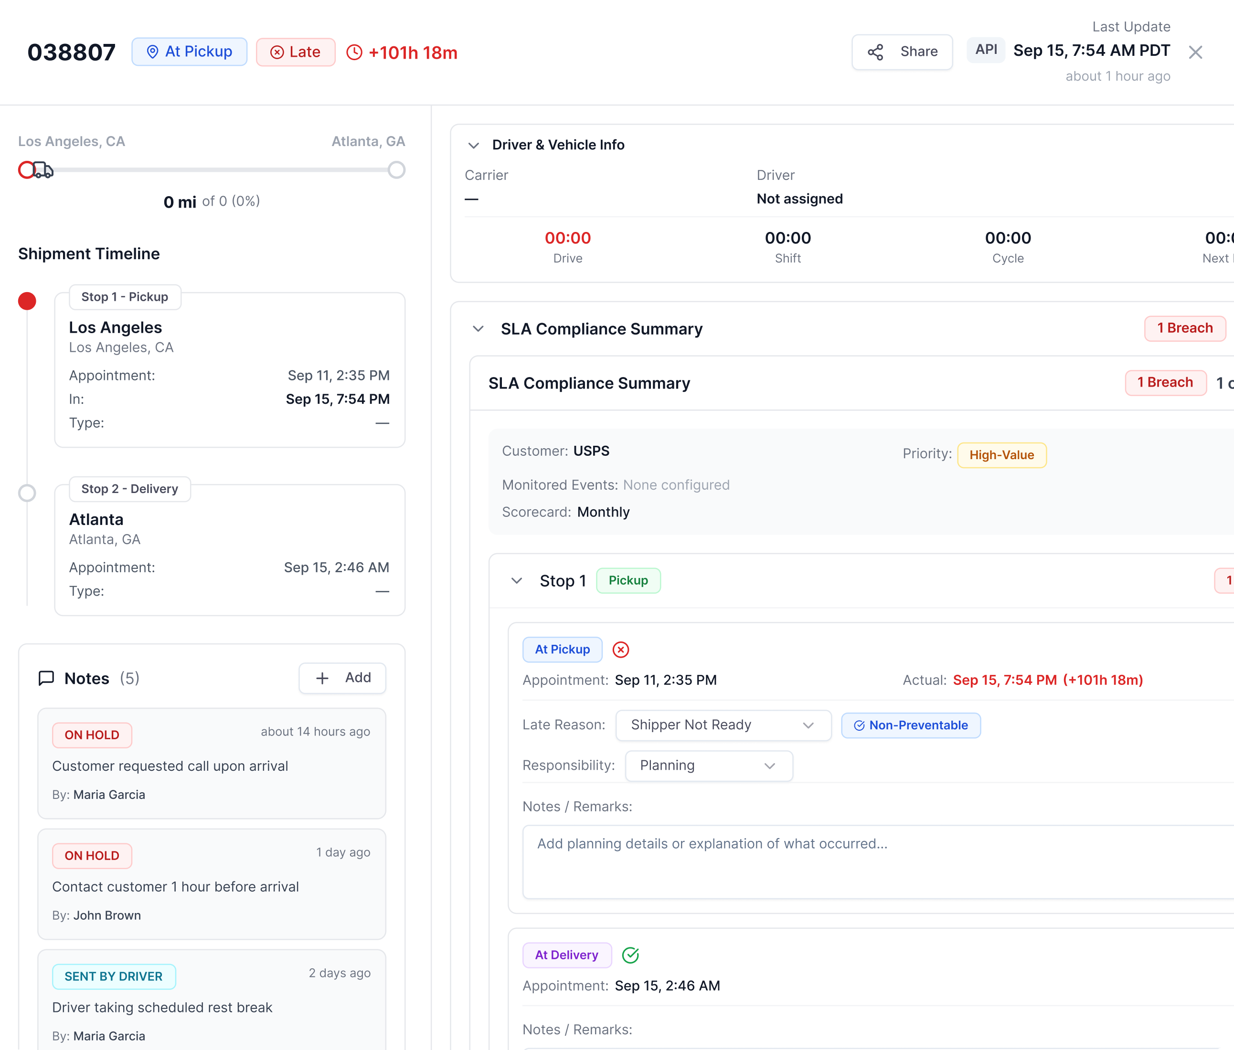Click the Share button
The height and width of the screenshot is (1050, 1234).
902,52
